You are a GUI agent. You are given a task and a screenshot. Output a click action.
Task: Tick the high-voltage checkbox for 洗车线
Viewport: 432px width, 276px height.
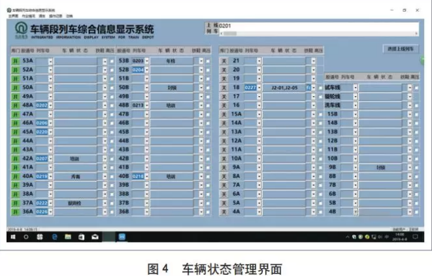416,105
